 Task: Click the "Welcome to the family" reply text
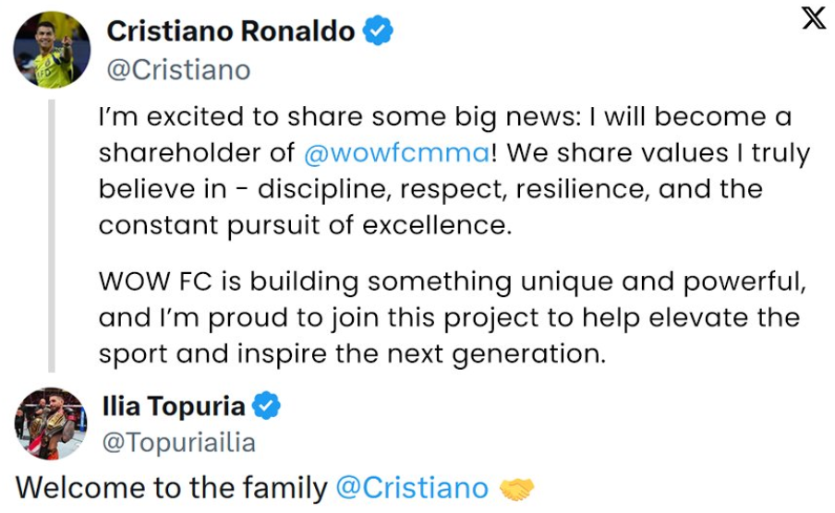click(x=172, y=488)
